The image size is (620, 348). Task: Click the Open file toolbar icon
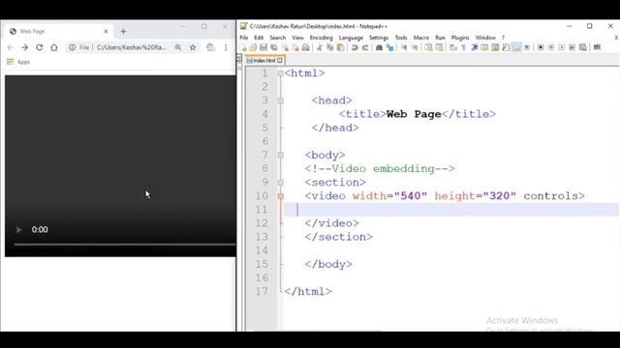tap(253, 47)
